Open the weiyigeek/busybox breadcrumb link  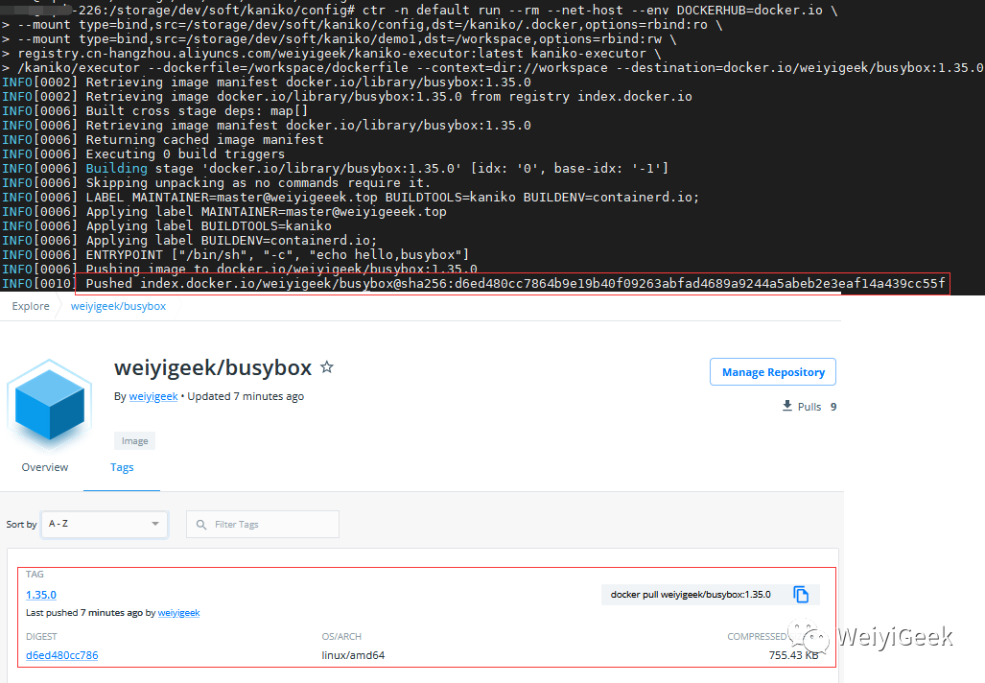coord(118,306)
